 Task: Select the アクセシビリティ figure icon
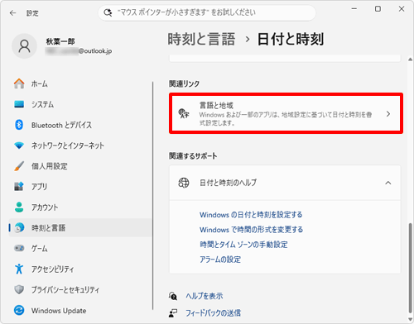pos(19,269)
